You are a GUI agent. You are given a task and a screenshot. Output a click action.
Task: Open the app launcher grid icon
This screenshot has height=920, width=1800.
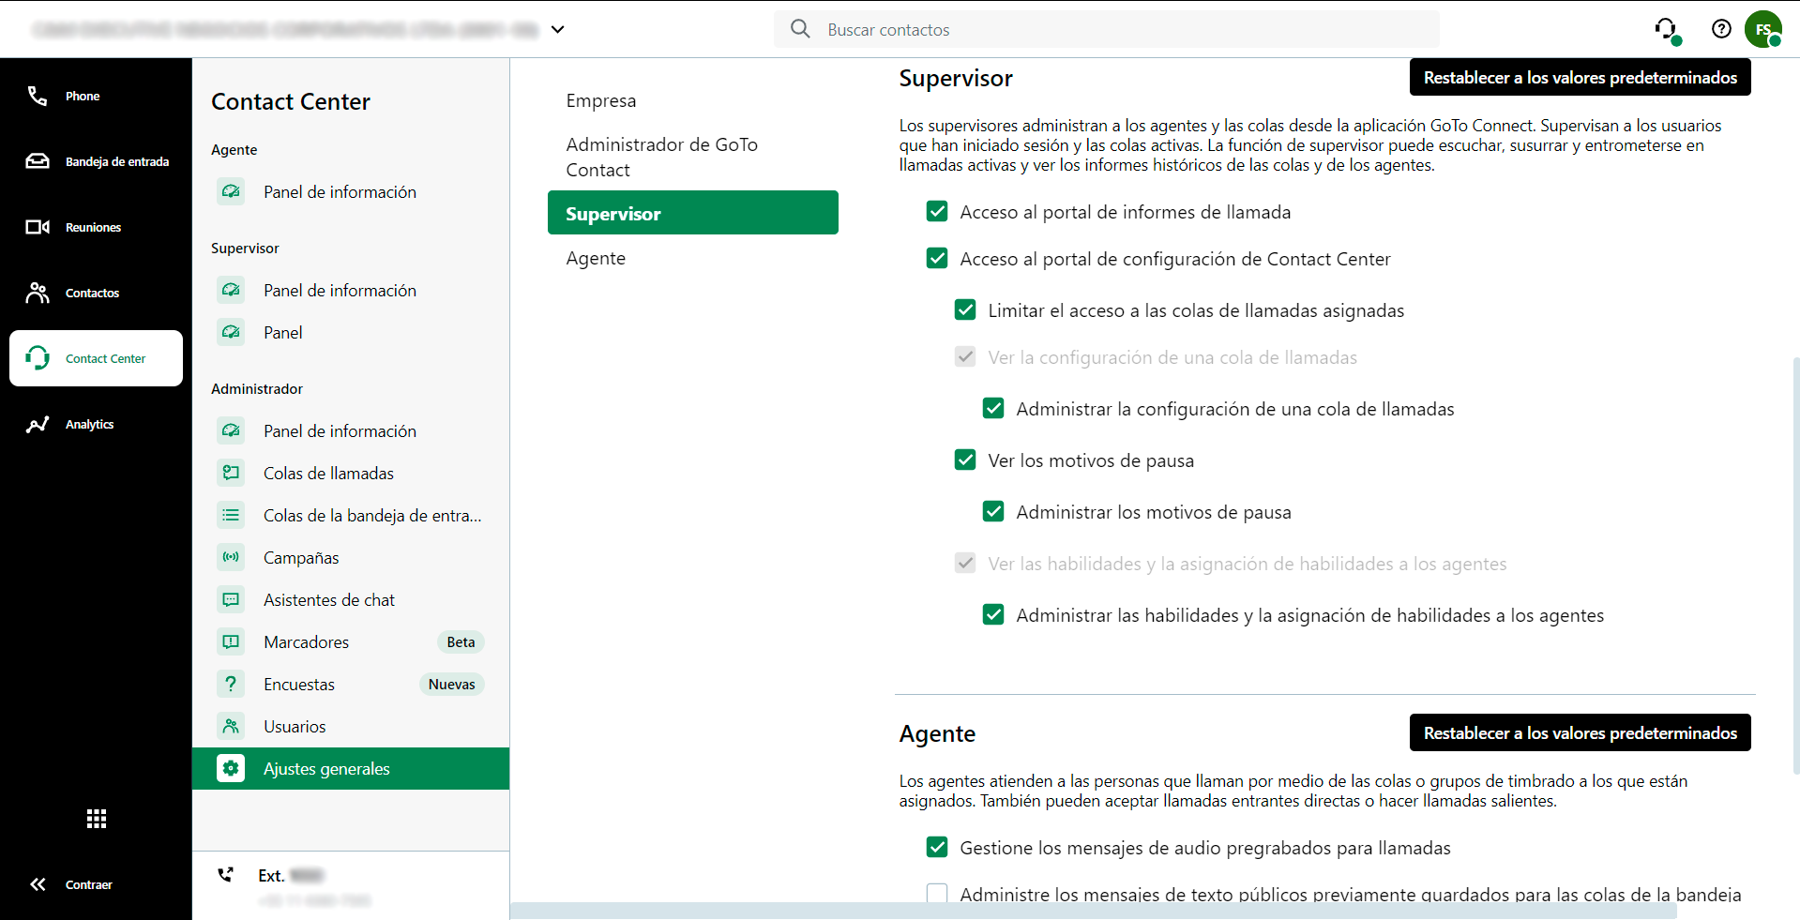coord(96,819)
